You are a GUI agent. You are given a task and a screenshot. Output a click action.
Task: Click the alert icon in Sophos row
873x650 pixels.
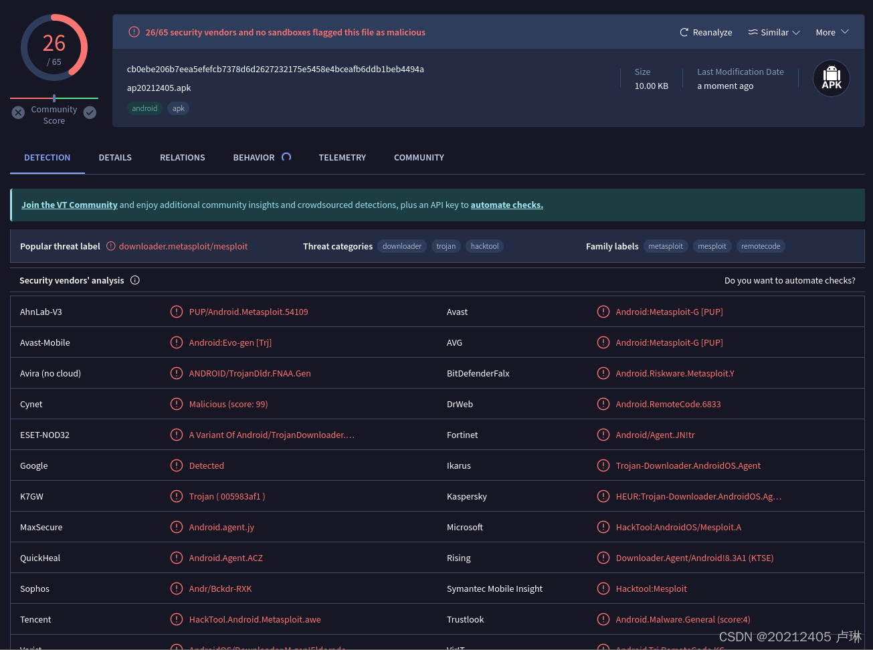click(x=177, y=588)
